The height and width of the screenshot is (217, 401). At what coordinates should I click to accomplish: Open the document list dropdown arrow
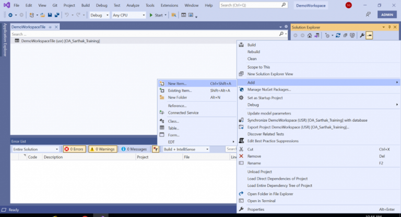[280, 27]
